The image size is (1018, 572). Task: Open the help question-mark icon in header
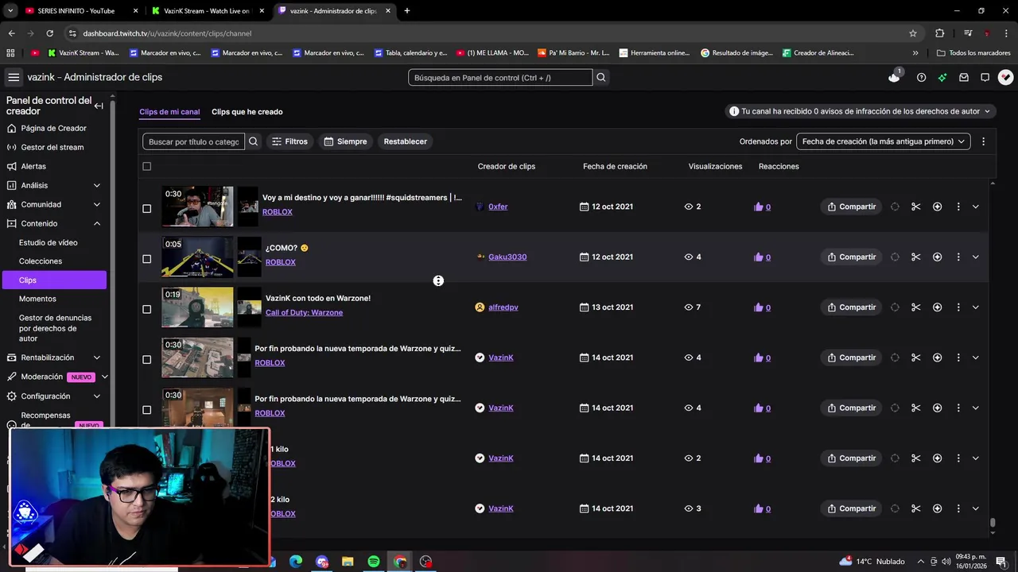tap(921, 77)
